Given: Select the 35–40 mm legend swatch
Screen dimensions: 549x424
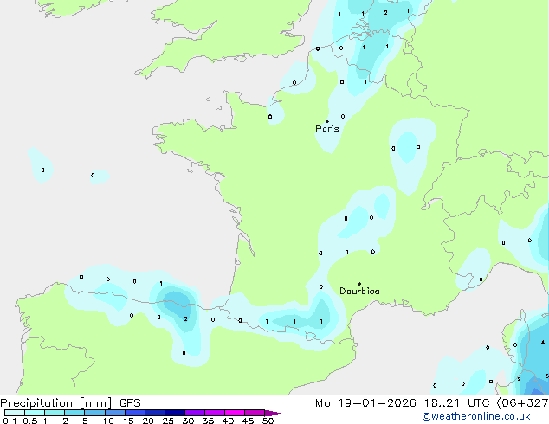Looking at the screenshot, I should [214, 413].
